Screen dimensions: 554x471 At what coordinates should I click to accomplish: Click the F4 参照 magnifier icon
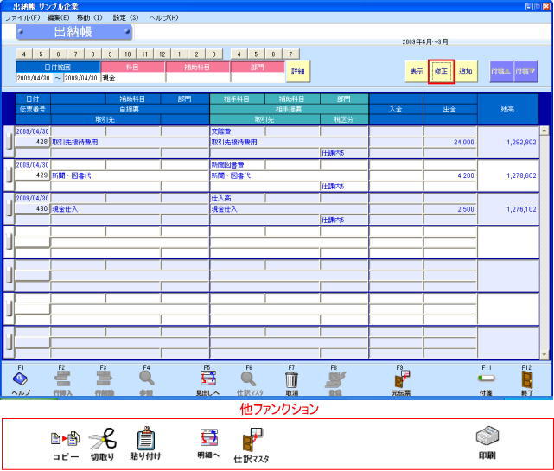pos(146,379)
